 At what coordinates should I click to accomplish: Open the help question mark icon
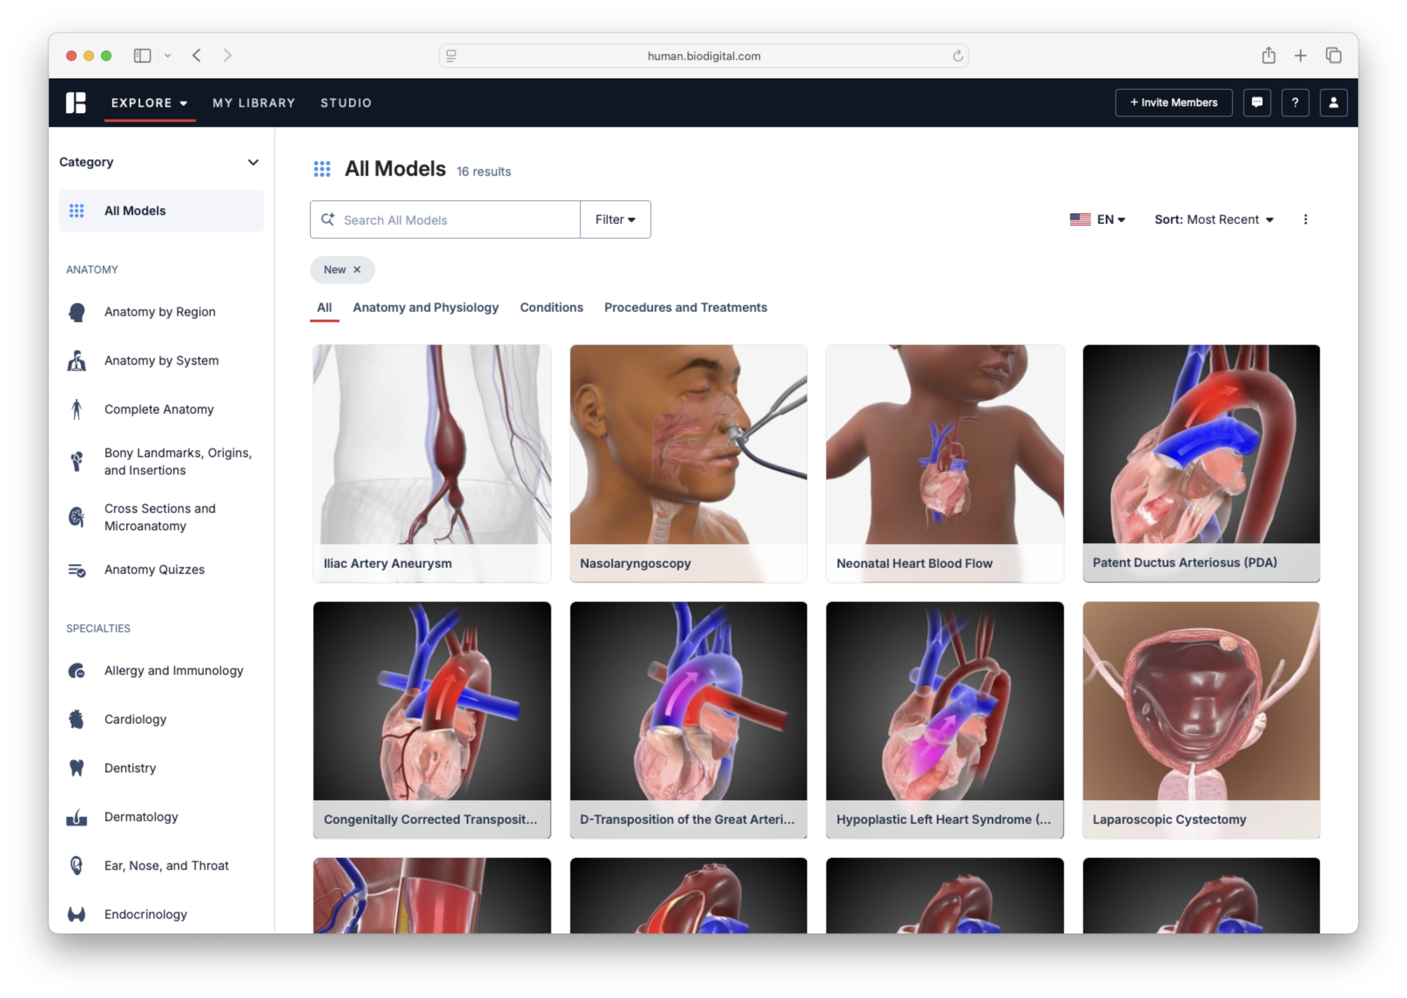[x=1295, y=103]
